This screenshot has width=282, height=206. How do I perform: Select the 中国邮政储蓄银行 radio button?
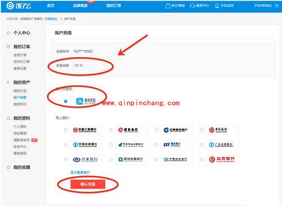click(111, 145)
